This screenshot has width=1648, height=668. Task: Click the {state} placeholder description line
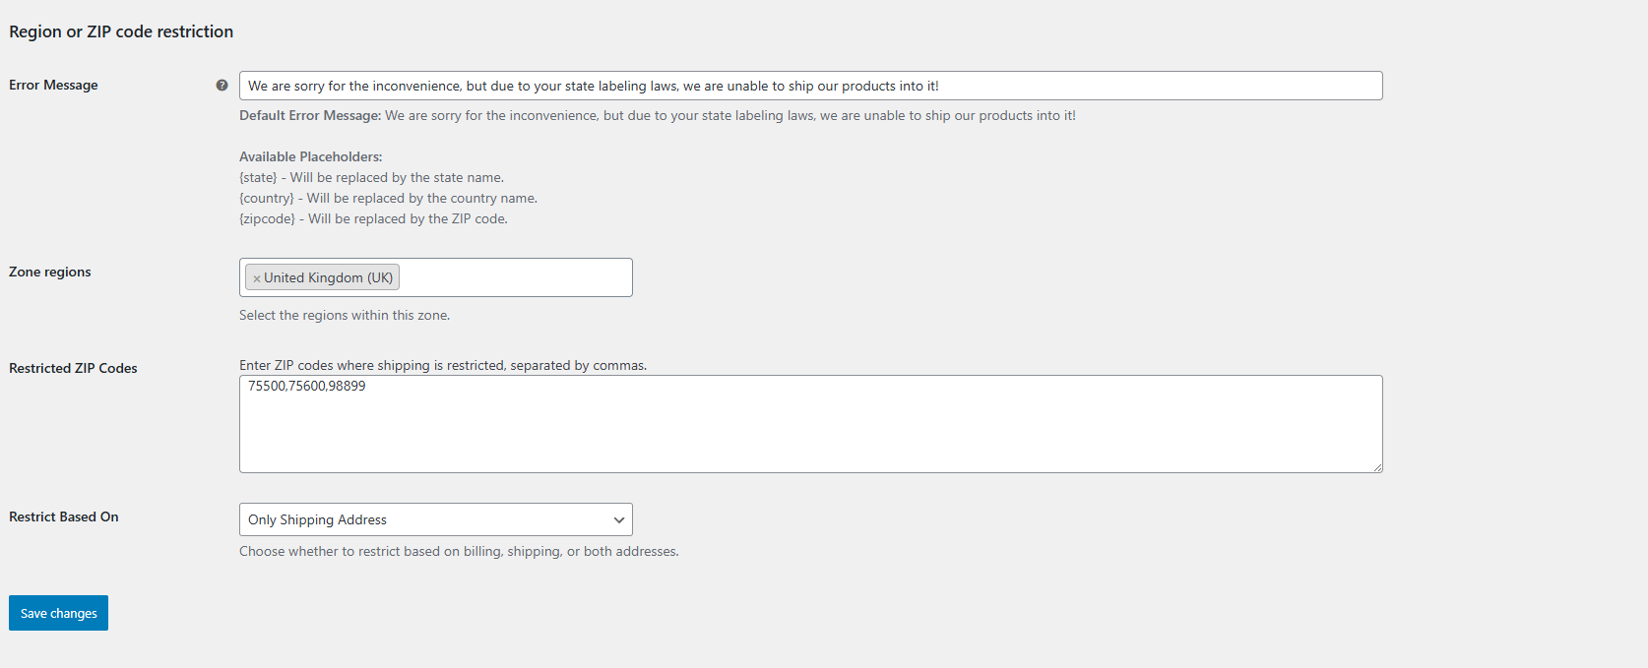371,178
